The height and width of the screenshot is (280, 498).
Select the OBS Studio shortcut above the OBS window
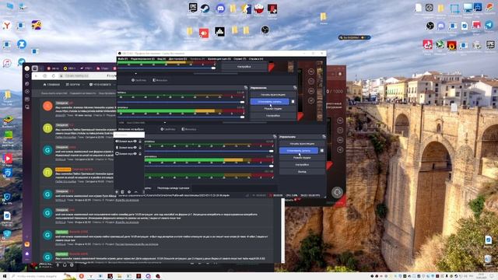tap(265, 30)
